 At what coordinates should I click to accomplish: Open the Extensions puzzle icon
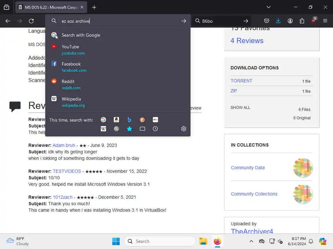coord(302,21)
